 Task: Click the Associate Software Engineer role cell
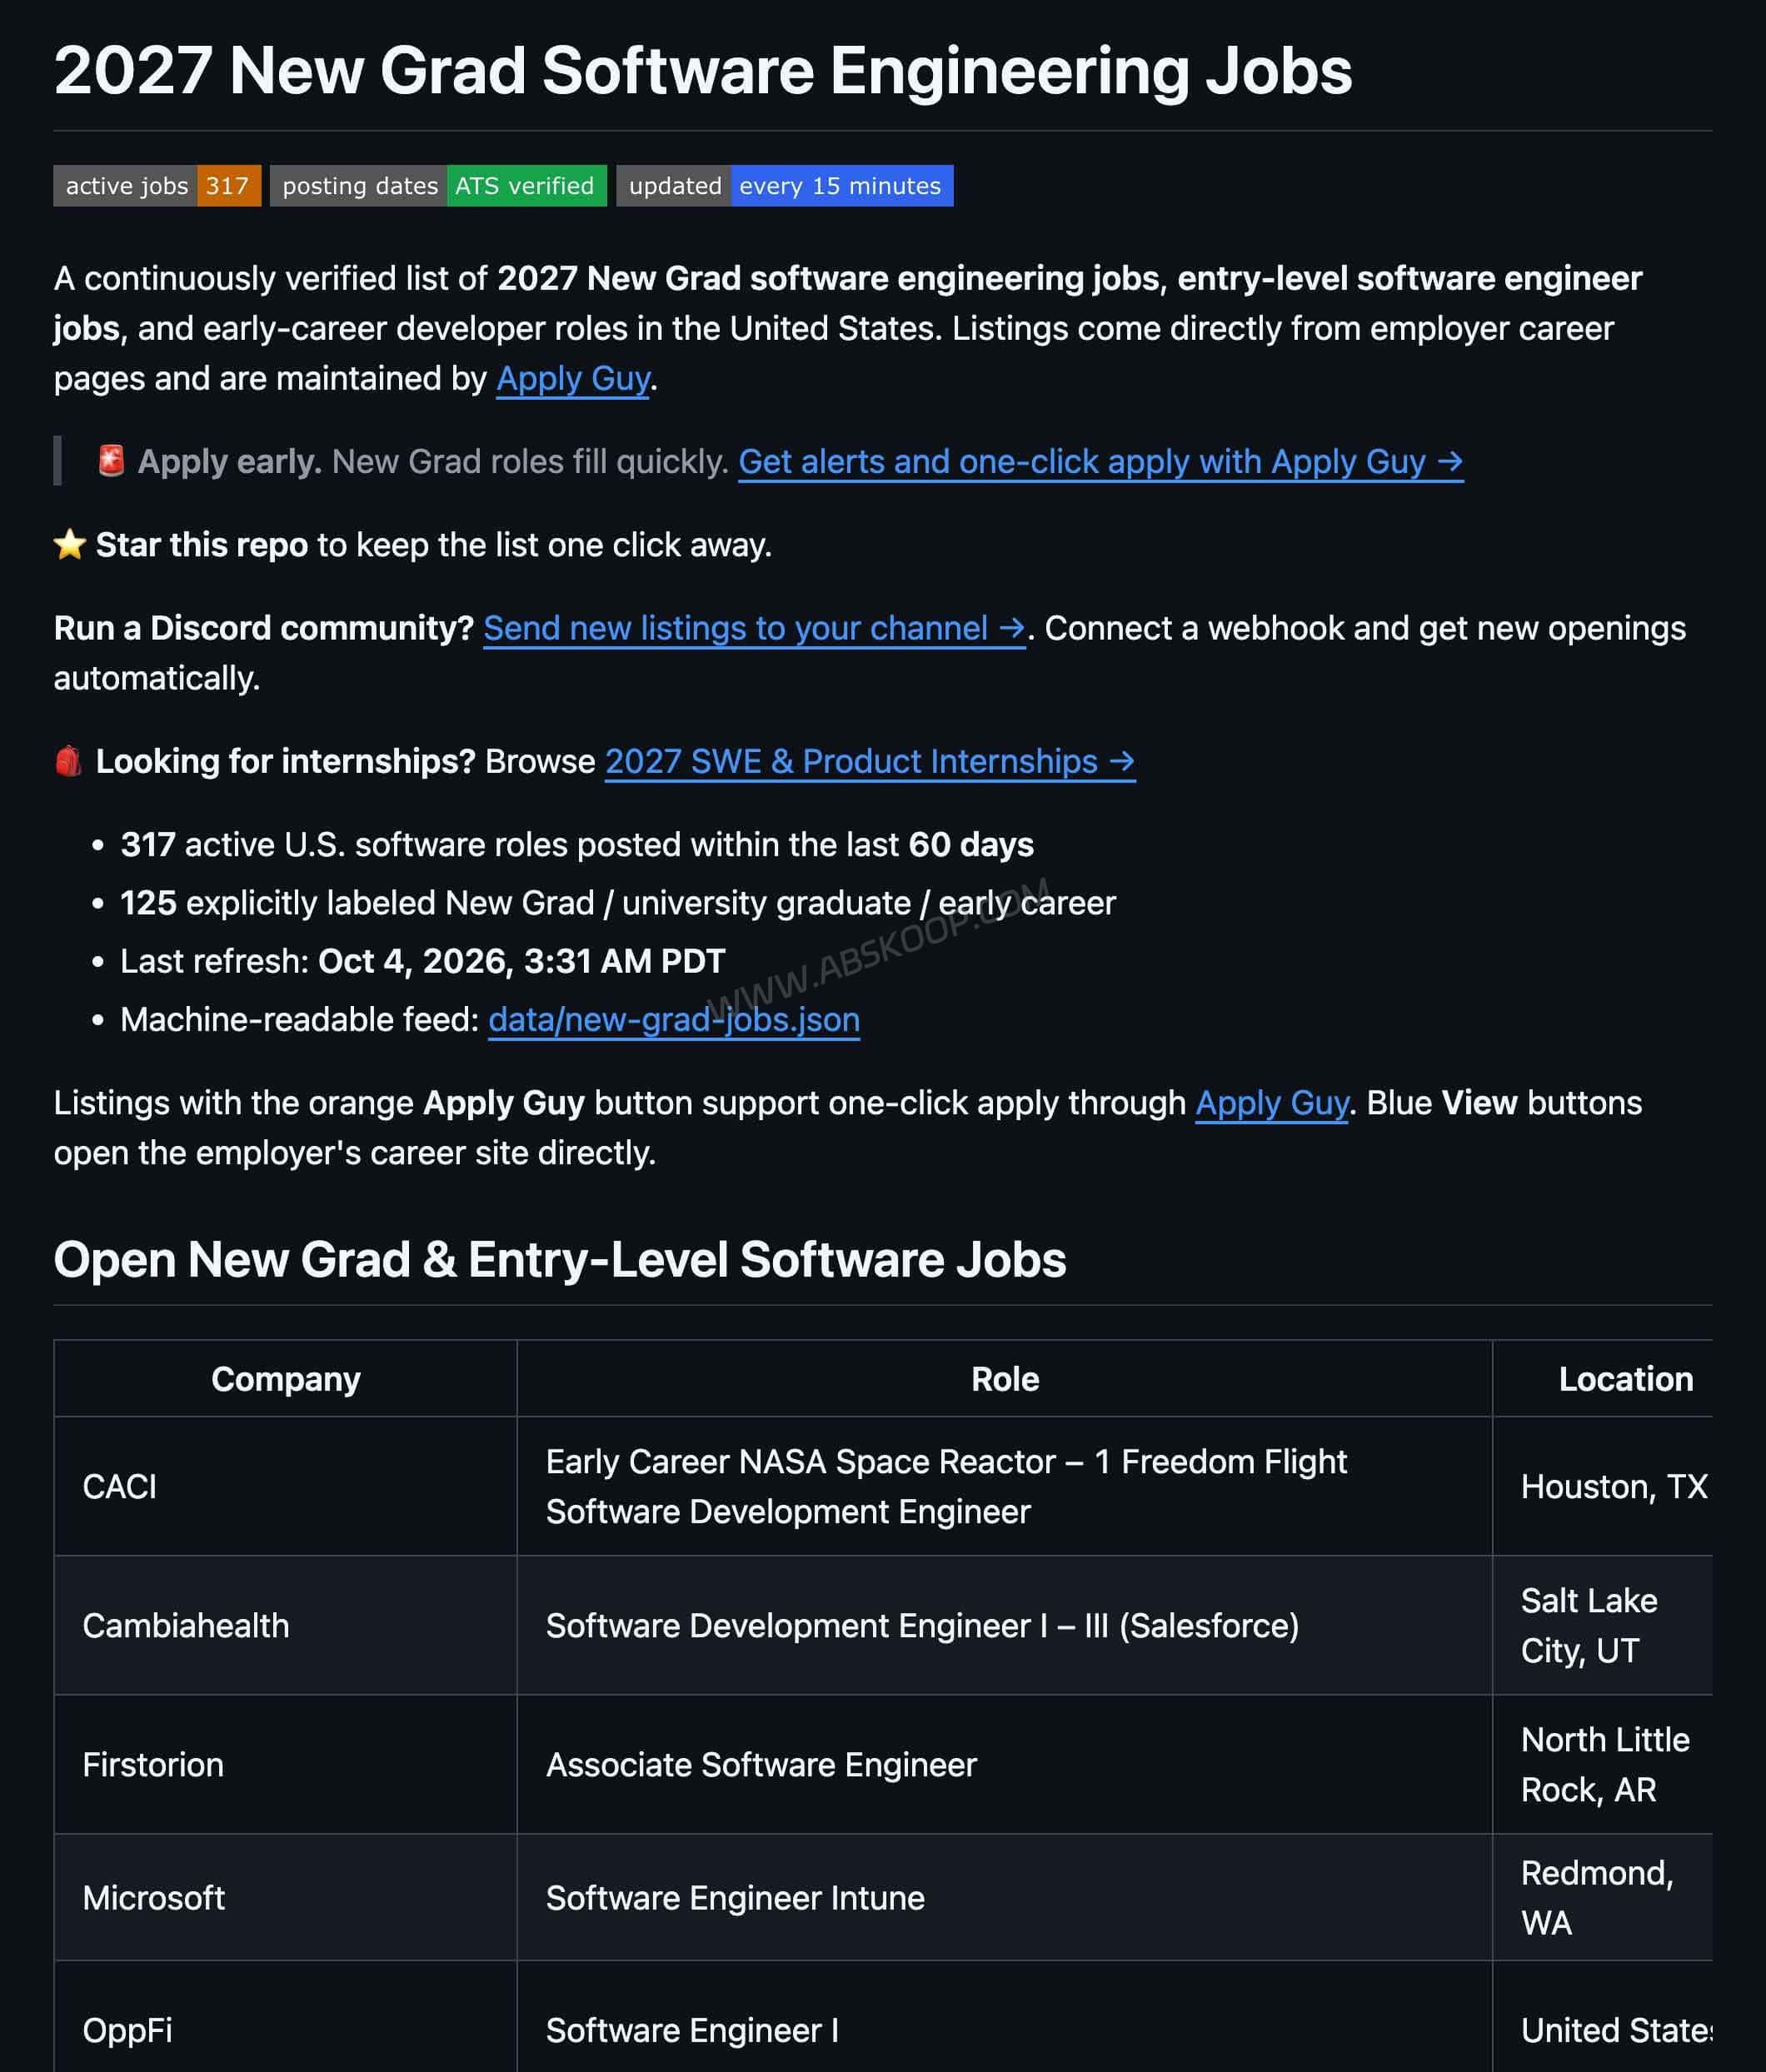click(x=1005, y=1765)
